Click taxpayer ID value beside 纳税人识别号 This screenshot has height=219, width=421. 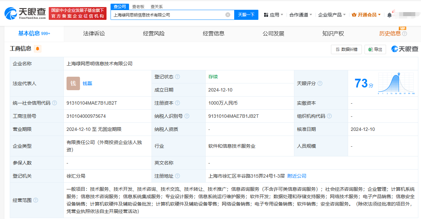234,116
